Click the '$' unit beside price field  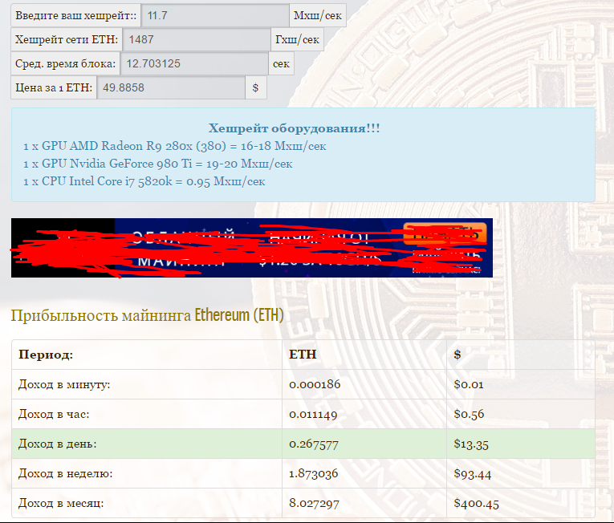(256, 87)
